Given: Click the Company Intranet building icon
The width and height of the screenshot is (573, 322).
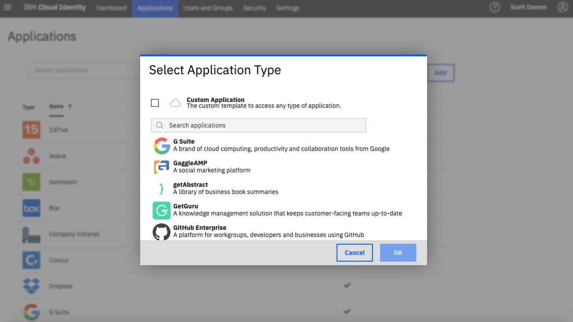Looking at the screenshot, I should pyautogui.click(x=31, y=234).
